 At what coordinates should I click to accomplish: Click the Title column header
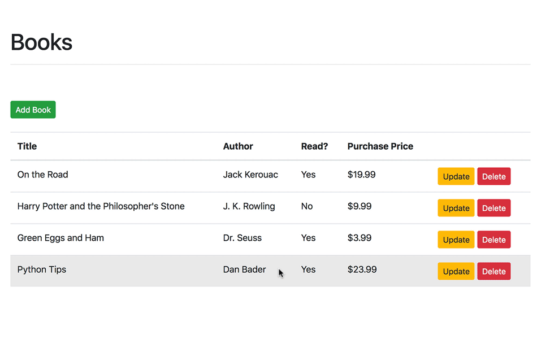tap(27, 146)
